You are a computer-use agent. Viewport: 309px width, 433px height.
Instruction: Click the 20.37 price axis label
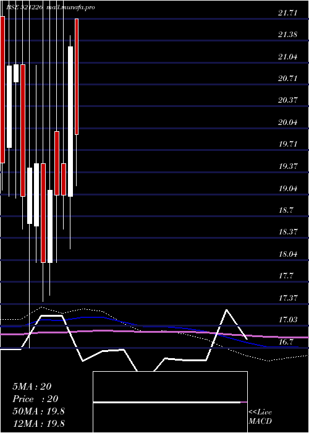tap(288, 100)
